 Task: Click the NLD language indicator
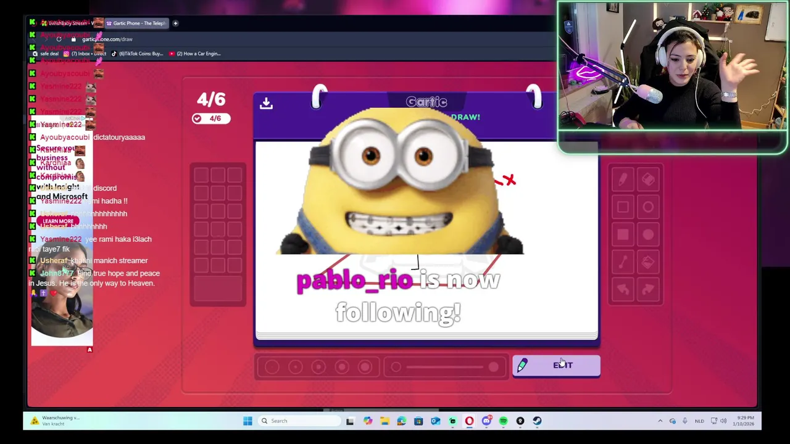pos(699,421)
